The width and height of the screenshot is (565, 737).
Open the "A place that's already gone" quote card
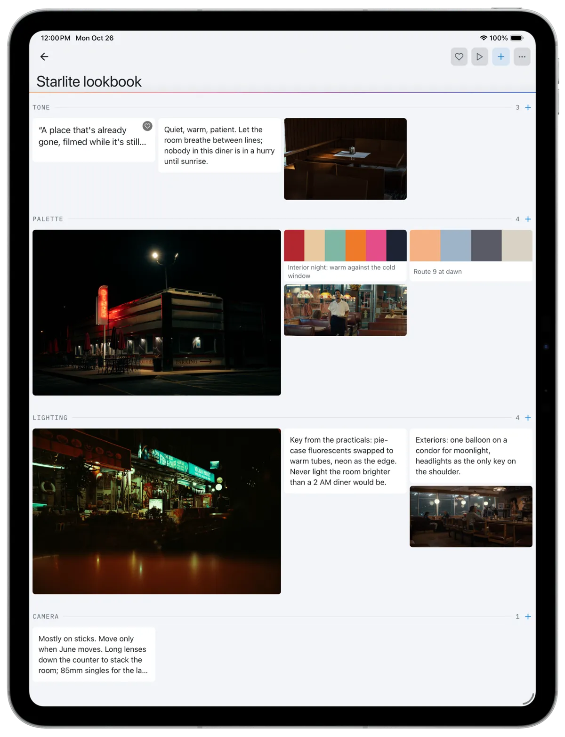94,140
